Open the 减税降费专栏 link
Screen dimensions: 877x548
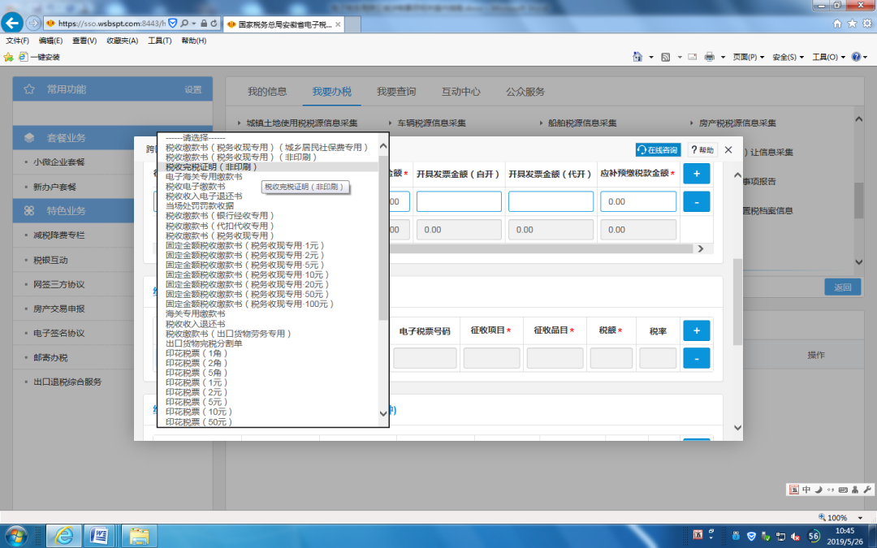pos(58,235)
